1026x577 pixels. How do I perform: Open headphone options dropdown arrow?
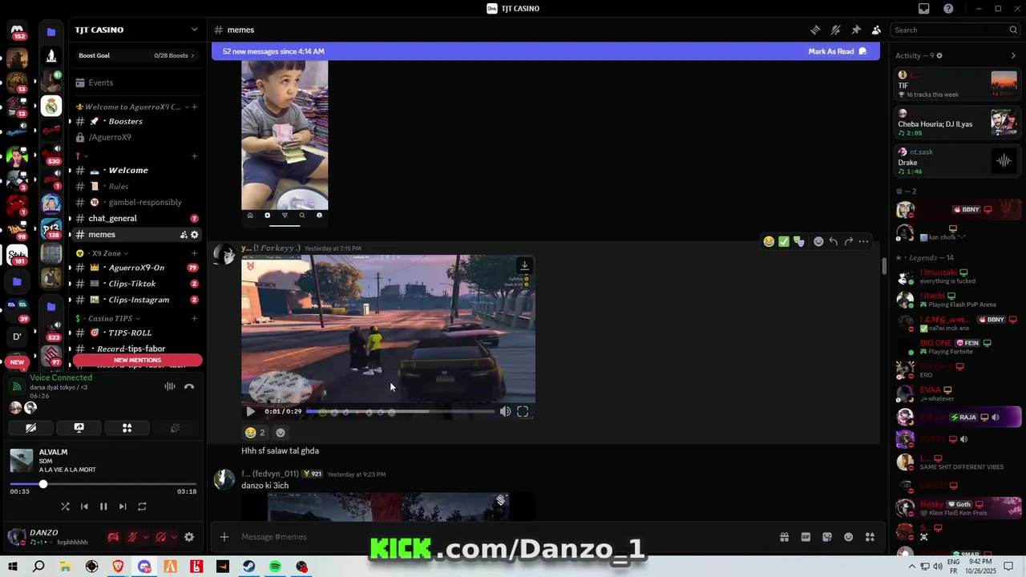click(174, 537)
